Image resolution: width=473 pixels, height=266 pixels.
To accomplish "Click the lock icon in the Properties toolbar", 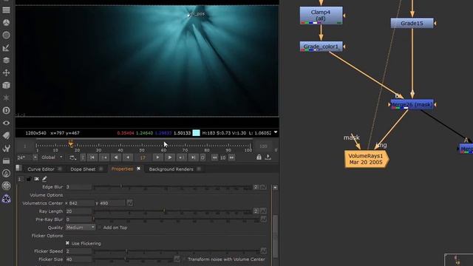I will click(x=29, y=179).
